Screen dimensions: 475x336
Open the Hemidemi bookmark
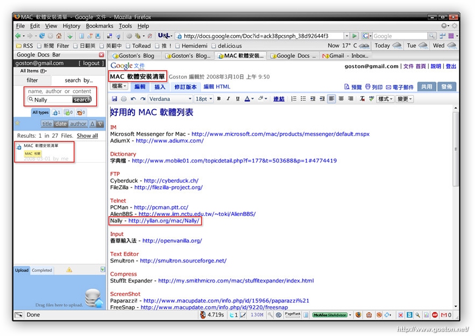(191, 46)
